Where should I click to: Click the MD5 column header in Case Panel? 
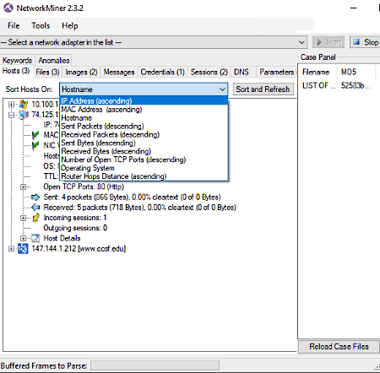coord(356,72)
